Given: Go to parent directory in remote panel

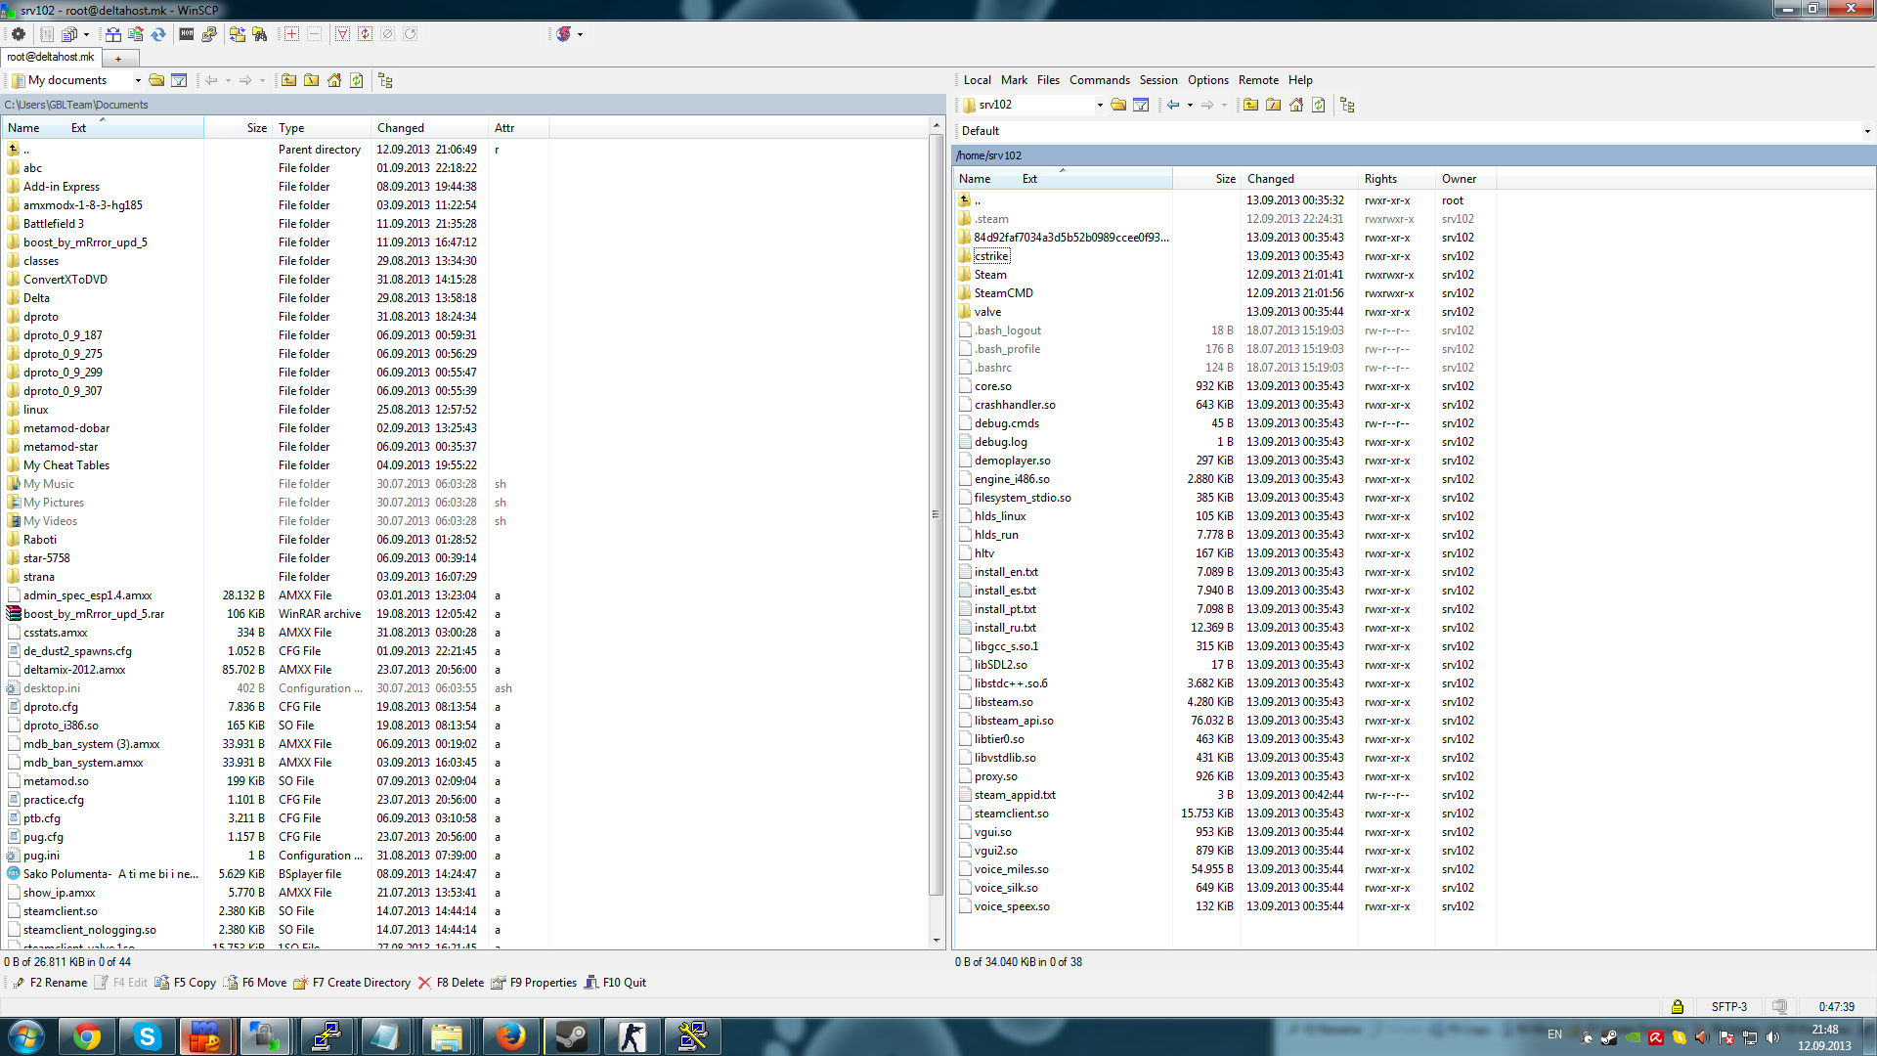Looking at the screenshot, I should 1251,105.
